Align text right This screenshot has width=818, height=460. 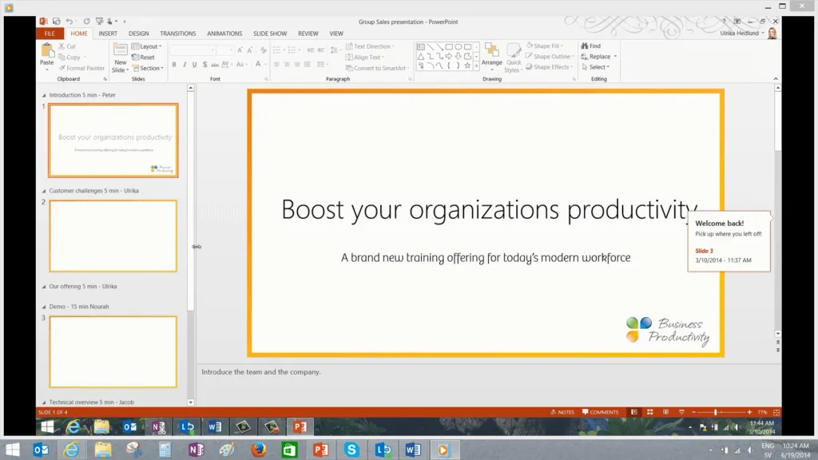pos(297,65)
